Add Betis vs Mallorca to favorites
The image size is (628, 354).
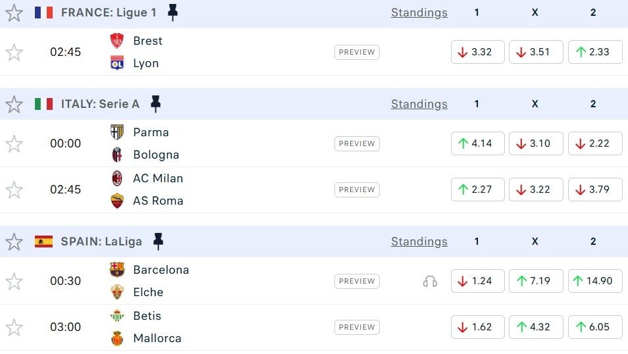(x=14, y=327)
